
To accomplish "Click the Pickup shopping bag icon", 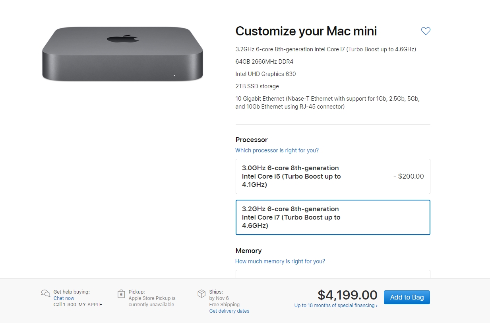I will [121, 294].
